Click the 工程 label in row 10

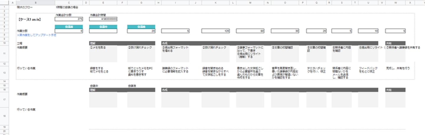tap(19, 43)
